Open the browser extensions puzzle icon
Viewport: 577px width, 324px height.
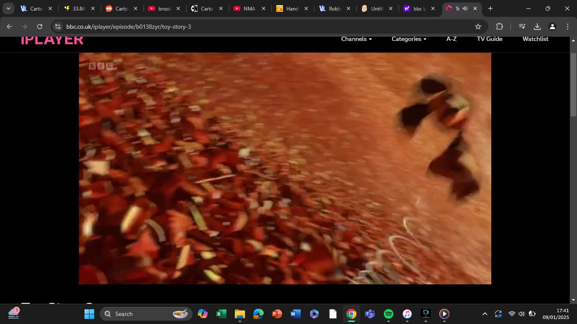(x=499, y=27)
